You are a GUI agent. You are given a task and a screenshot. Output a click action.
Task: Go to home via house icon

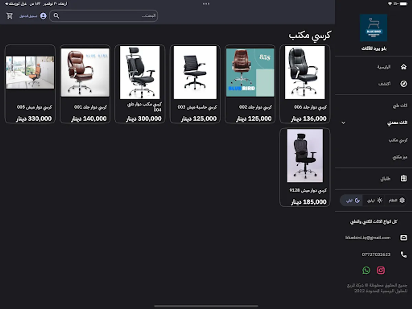point(404,67)
